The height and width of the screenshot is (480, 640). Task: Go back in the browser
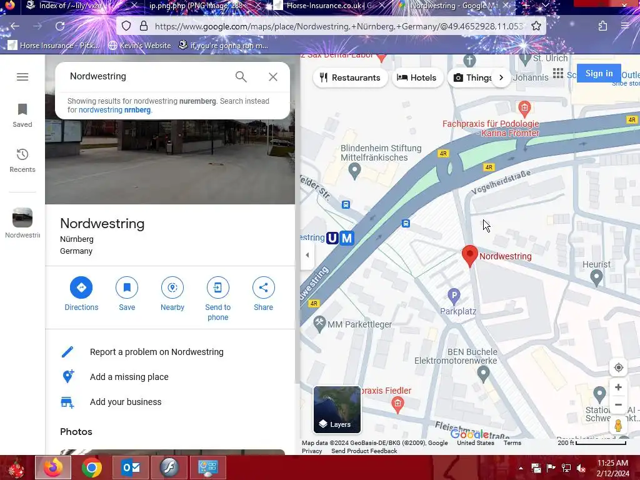(x=15, y=26)
